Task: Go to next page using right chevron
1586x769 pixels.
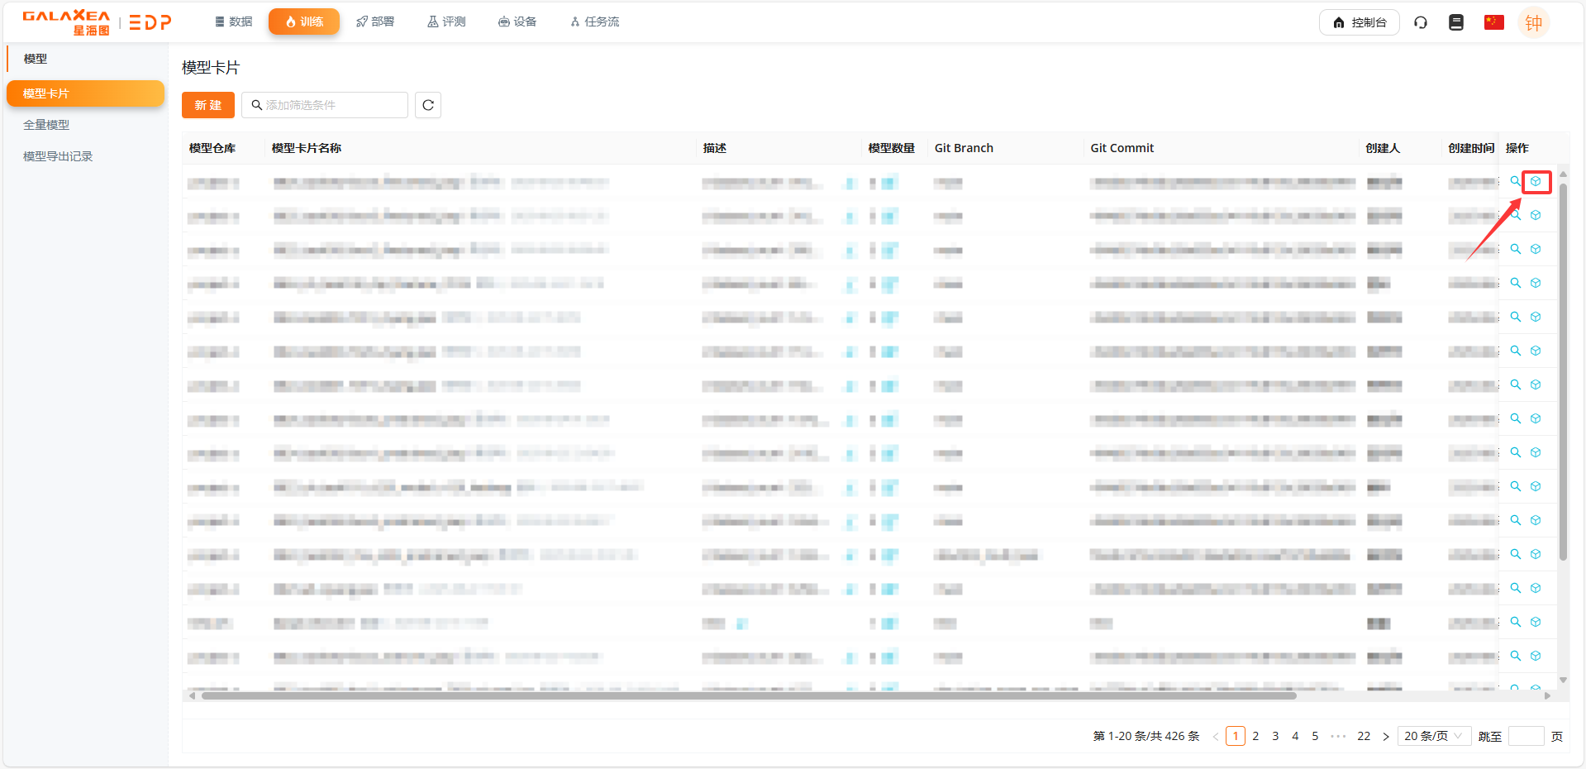Action: (x=1386, y=737)
